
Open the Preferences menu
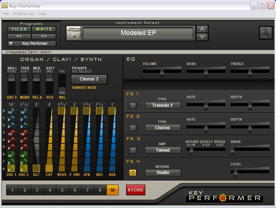pos(23,14)
